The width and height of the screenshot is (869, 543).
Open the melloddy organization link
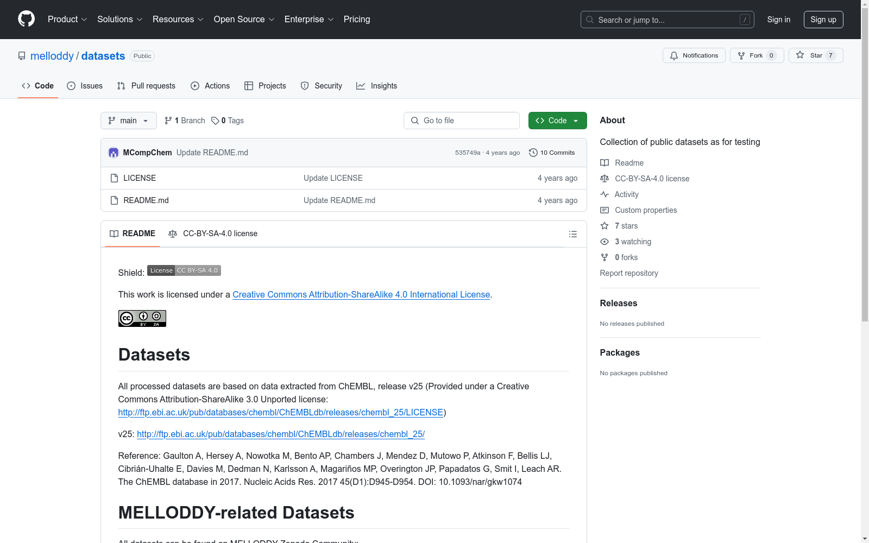52,56
